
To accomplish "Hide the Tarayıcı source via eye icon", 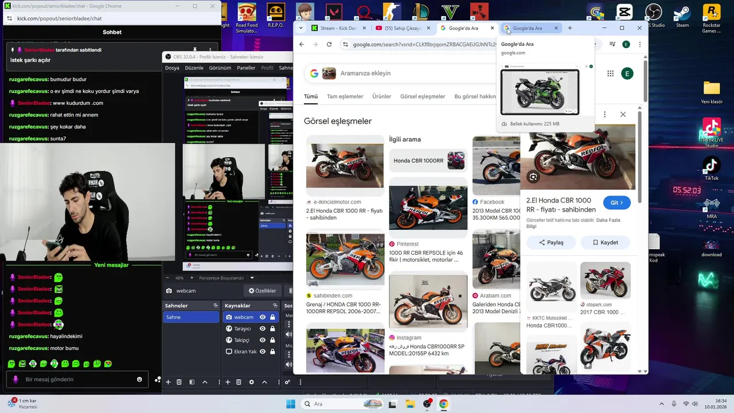I will [263, 329].
